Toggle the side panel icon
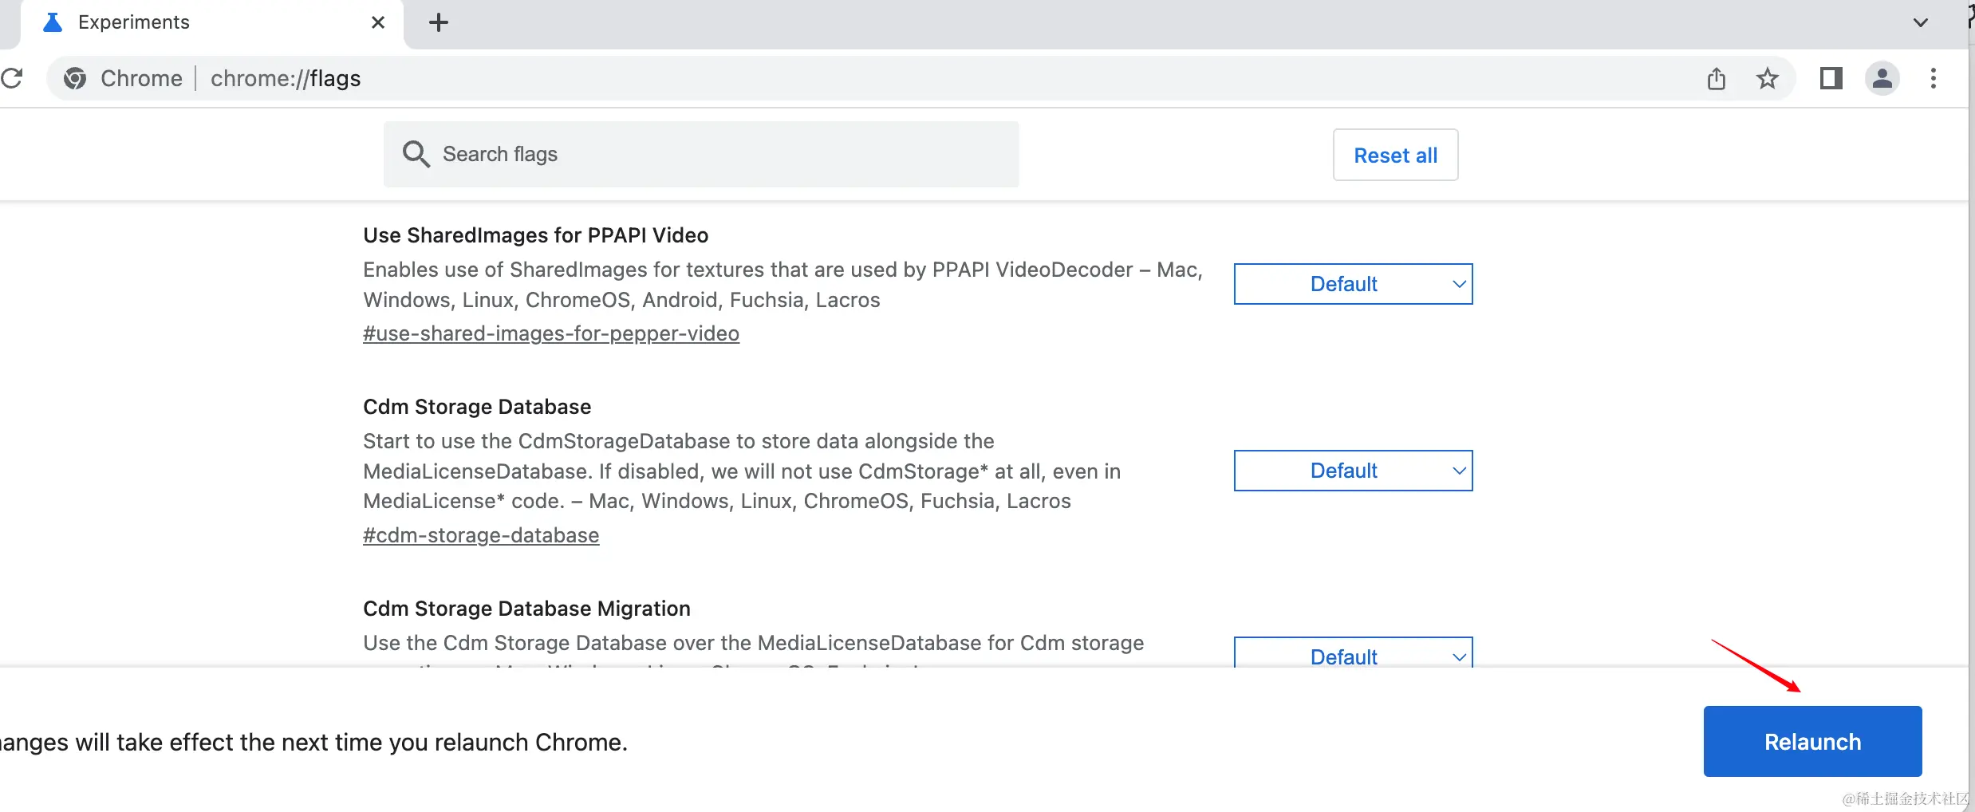This screenshot has height=812, width=1975. (1831, 78)
